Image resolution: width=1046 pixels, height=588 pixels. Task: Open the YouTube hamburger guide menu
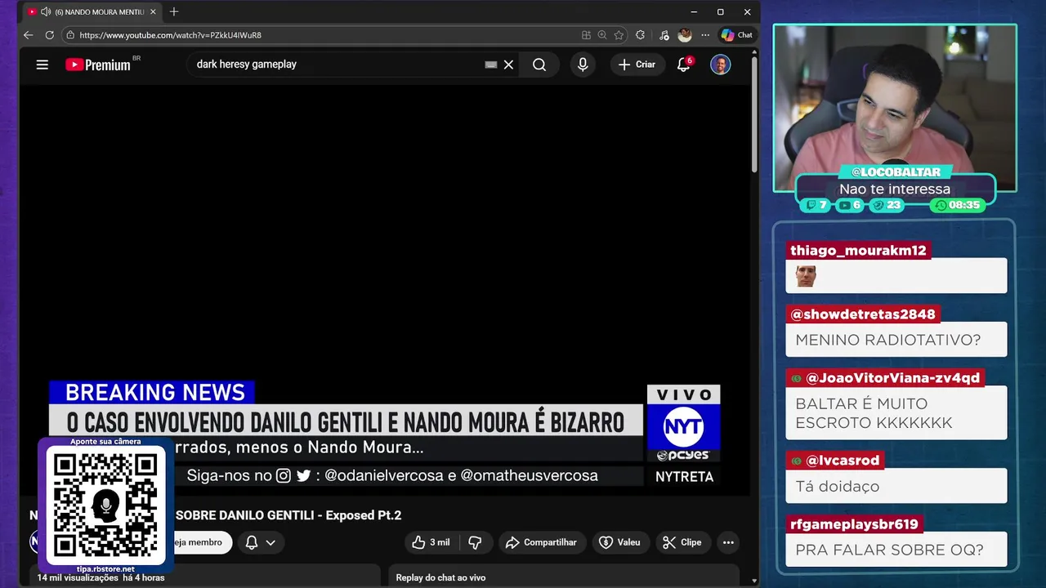pos(42,65)
